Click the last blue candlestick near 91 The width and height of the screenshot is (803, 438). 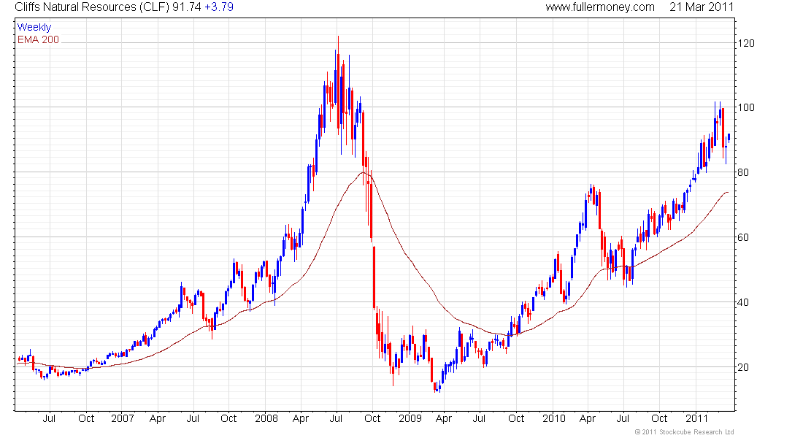pyautogui.click(x=729, y=137)
